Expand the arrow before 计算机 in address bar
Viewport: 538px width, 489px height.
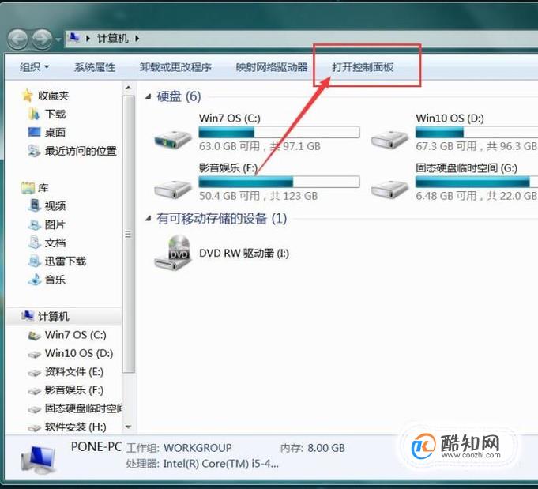pyautogui.click(x=88, y=39)
